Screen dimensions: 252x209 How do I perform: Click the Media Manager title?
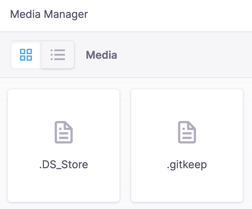(x=49, y=14)
